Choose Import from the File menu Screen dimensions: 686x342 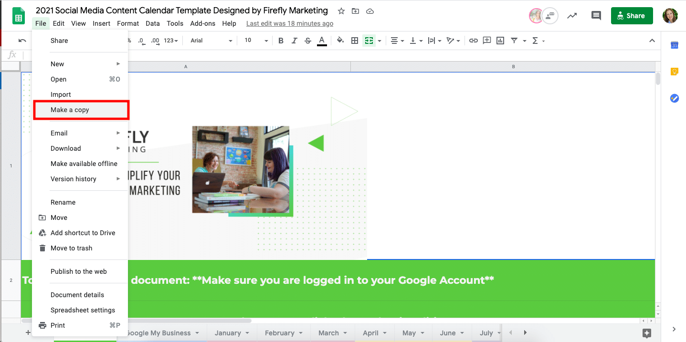[x=80, y=94]
